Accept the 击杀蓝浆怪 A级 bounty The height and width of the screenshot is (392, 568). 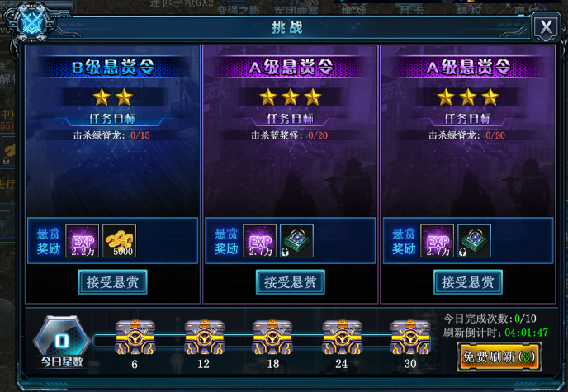(x=290, y=282)
